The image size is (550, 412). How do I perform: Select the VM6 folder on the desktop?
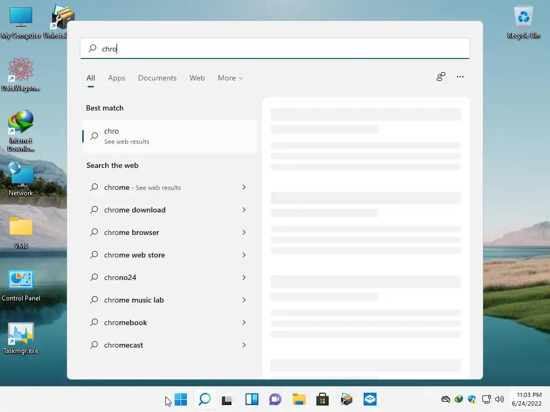point(21,232)
